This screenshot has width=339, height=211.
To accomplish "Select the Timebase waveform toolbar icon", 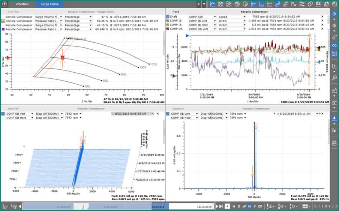I will (x=294, y=4).
